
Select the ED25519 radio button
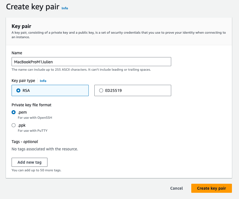(101, 90)
